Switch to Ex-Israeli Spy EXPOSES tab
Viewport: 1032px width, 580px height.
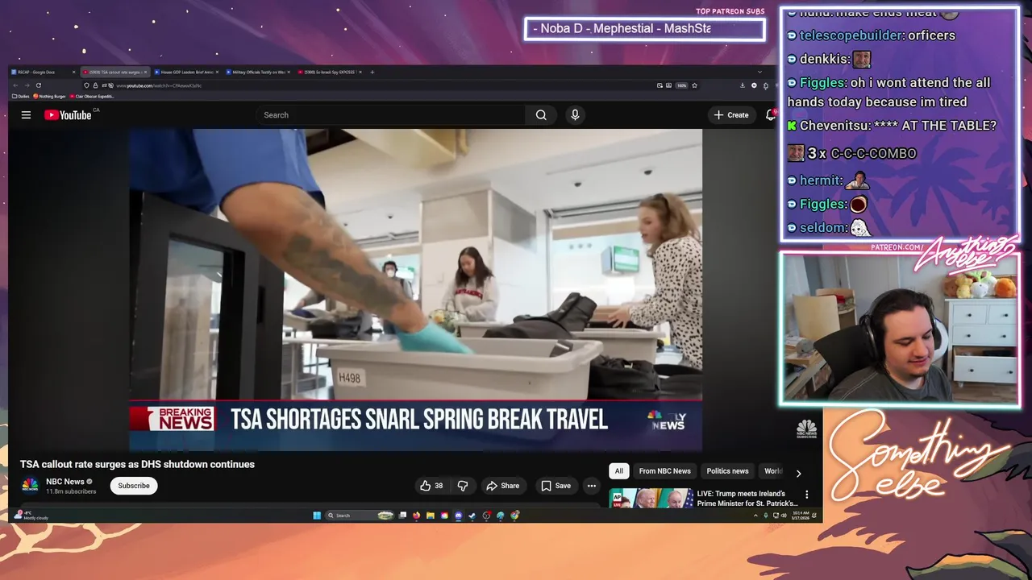pos(330,72)
